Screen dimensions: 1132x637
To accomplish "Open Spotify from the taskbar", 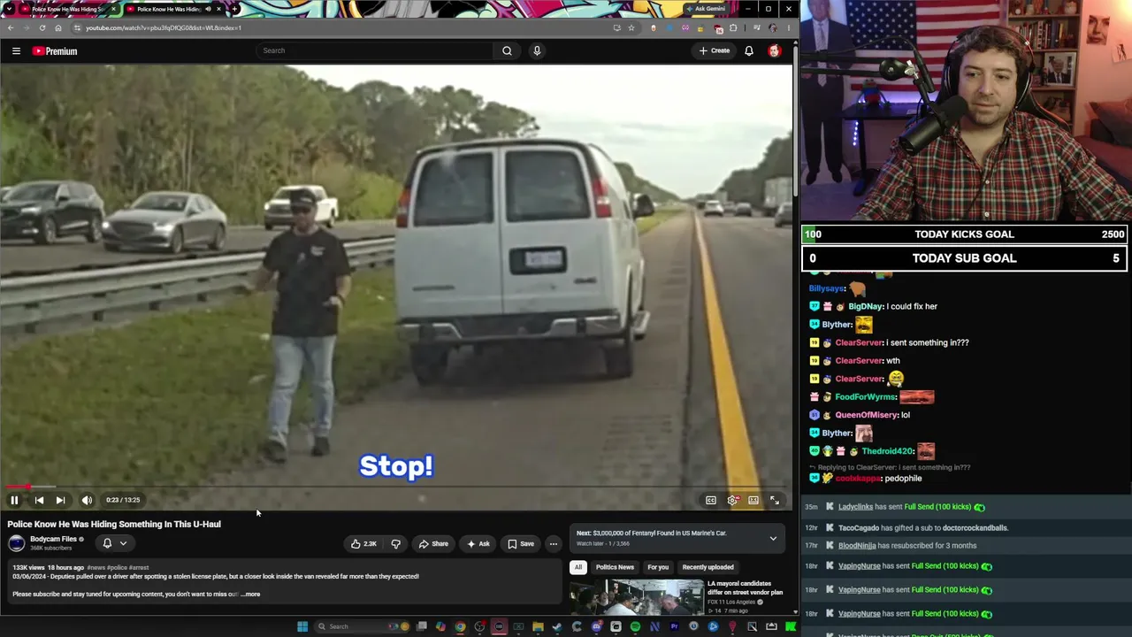I will [x=635, y=626].
